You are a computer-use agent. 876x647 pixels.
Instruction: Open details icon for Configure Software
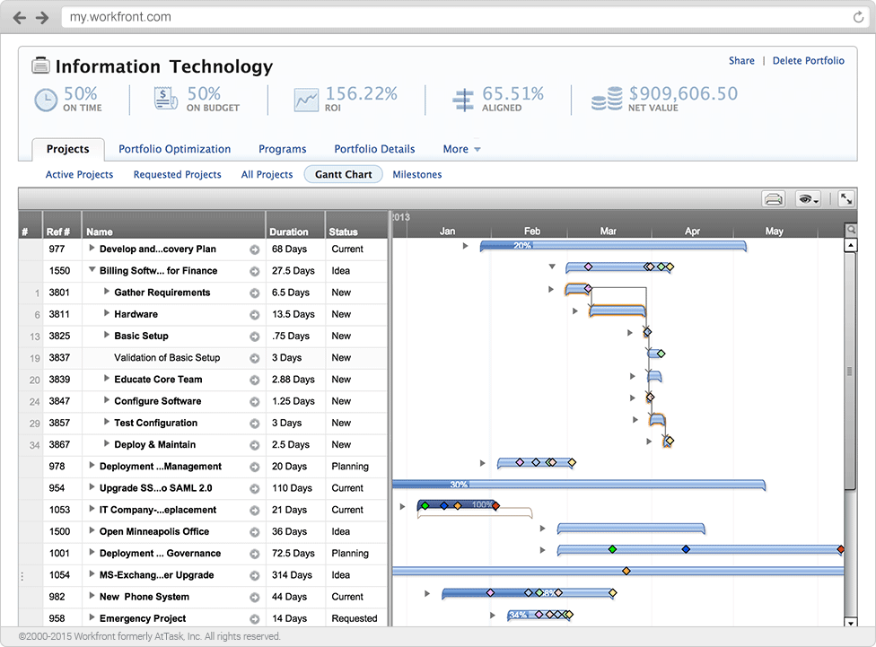255,402
